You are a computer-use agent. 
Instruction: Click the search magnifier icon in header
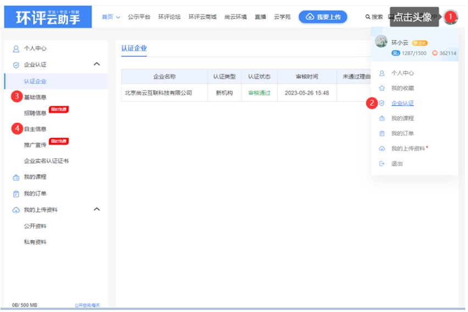[x=368, y=17]
